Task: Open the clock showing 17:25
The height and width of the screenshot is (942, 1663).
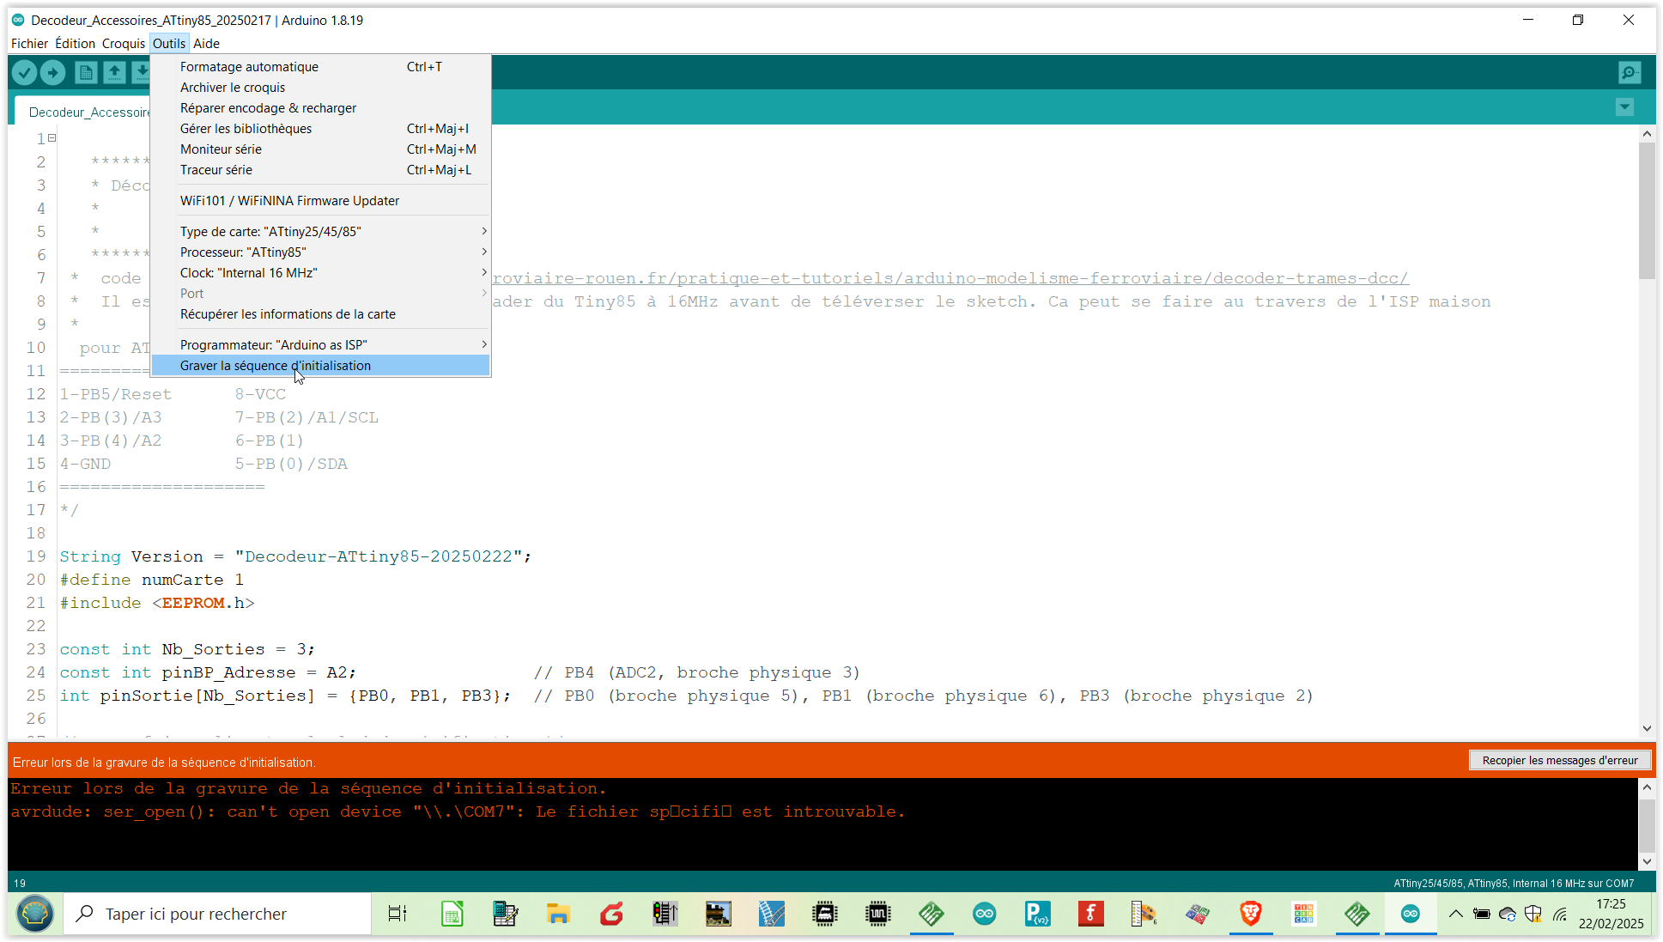Action: pyautogui.click(x=1611, y=914)
